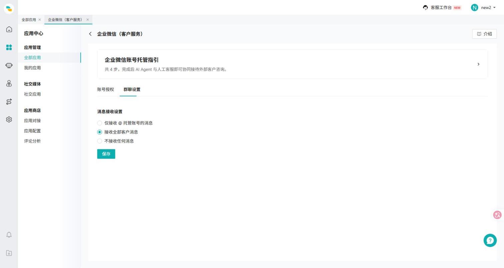
Task: Open 应用对接 in sidebar
Action: 32,121
